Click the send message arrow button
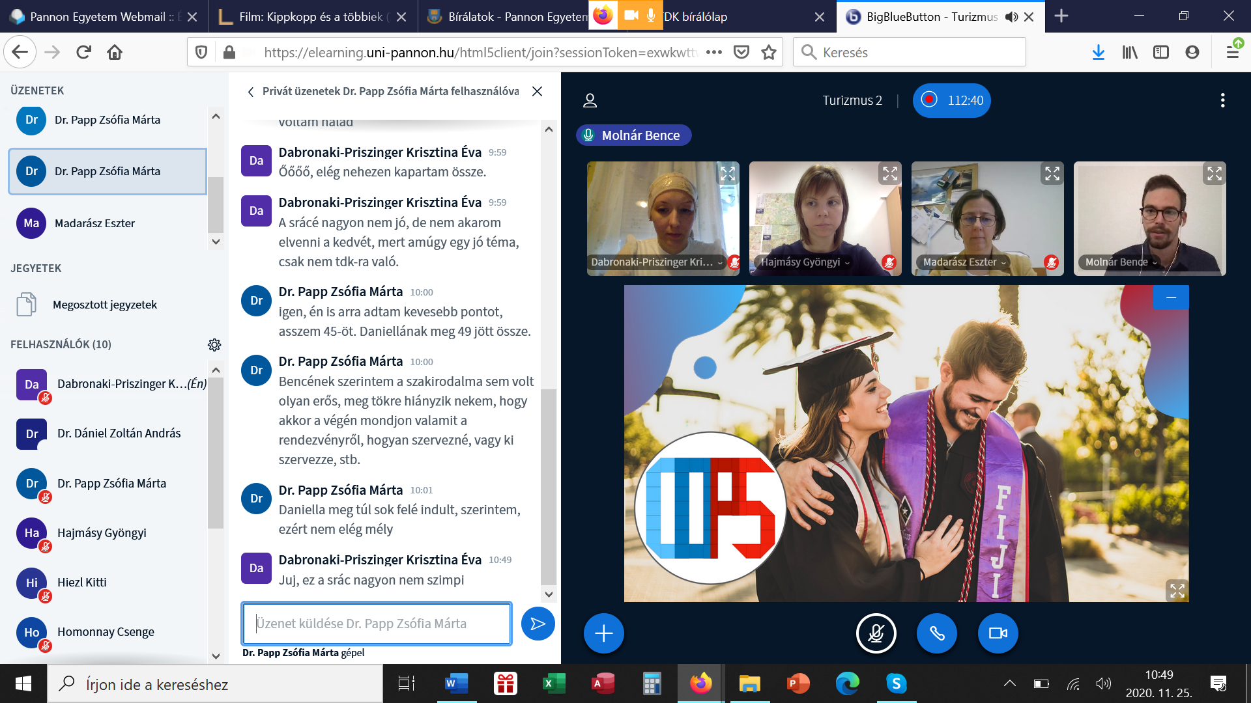 538,624
